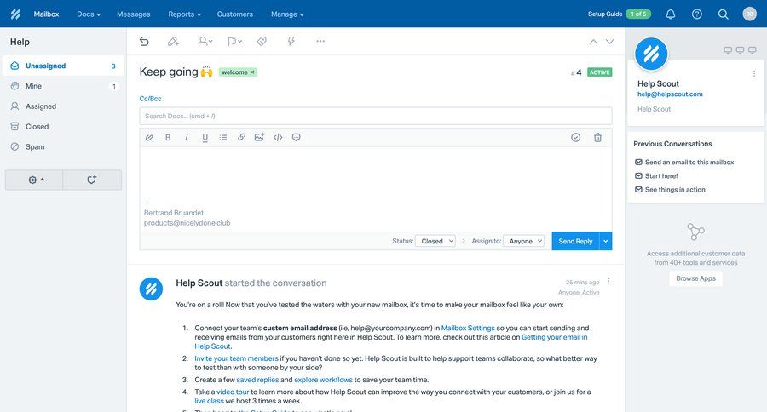Viewport: 767px width, 412px height.
Task: Click the save draft checkmark icon
Action: click(x=576, y=137)
